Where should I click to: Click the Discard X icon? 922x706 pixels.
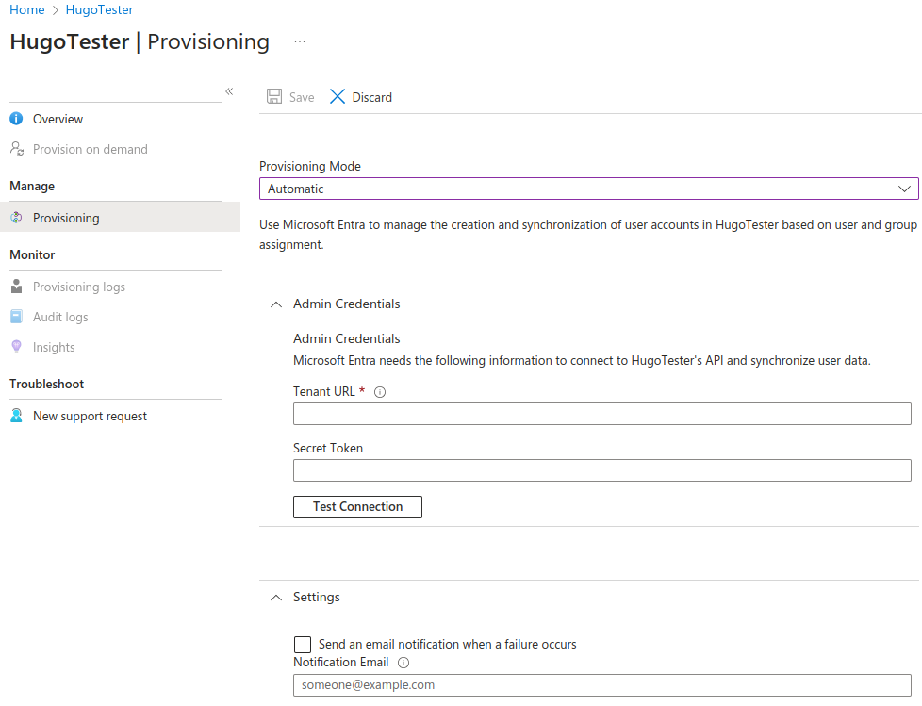pyautogui.click(x=338, y=96)
